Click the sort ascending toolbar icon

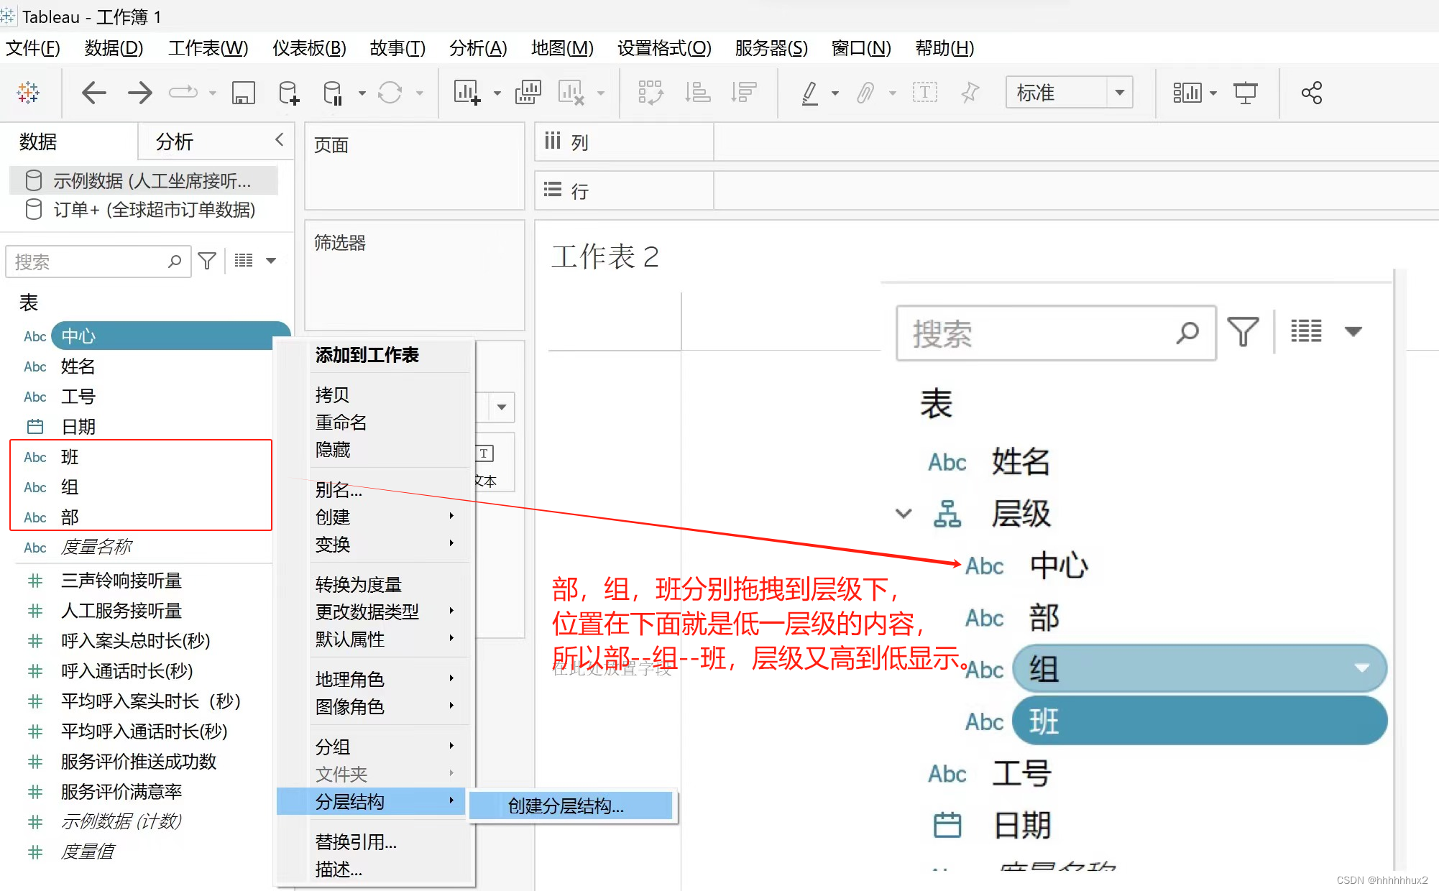(697, 93)
